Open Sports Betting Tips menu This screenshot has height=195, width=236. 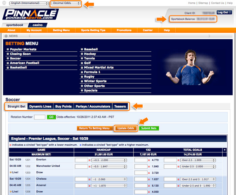(93, 30)
